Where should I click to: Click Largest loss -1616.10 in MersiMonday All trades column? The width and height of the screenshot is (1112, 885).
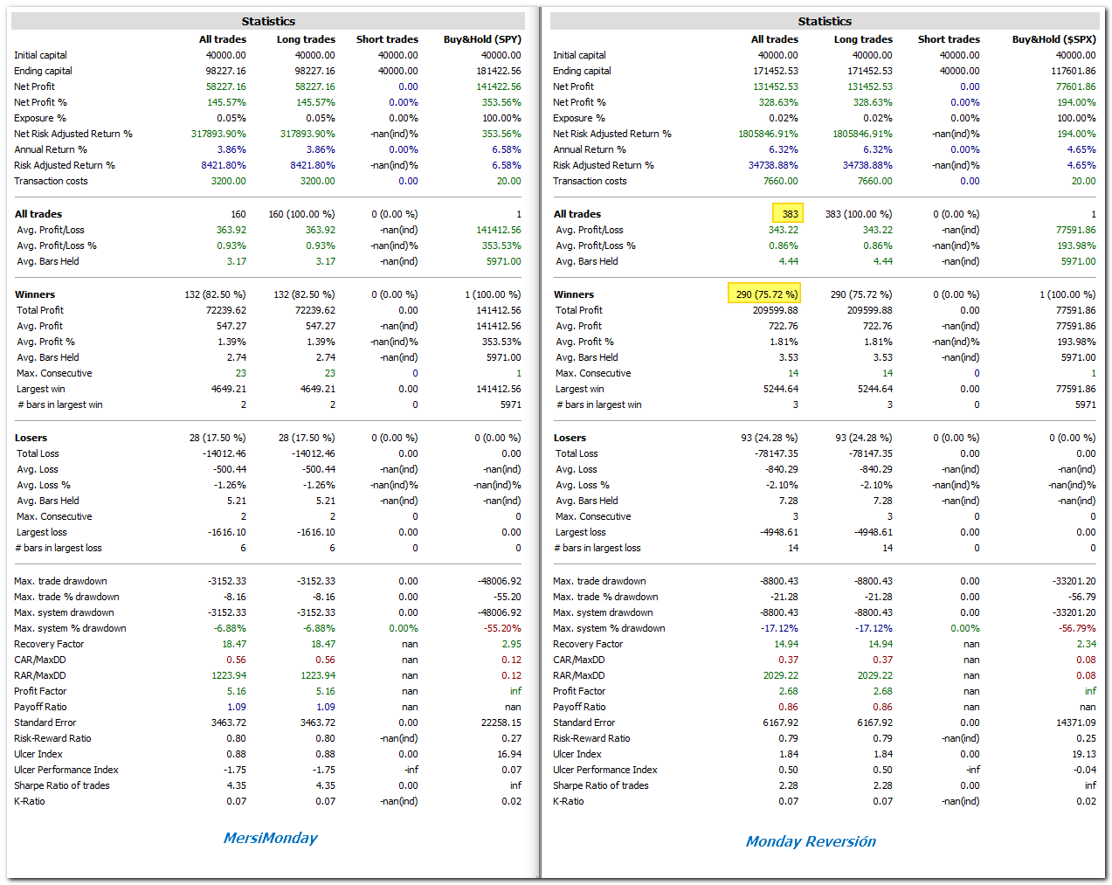[x=227, y=532]
